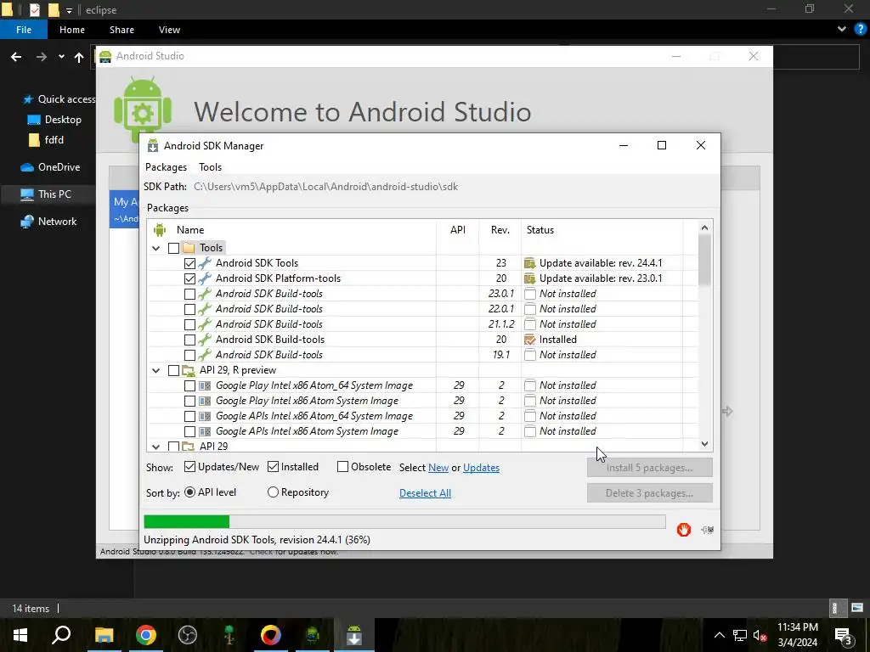
Task: Click the Tools folder icon
Action: pyautogui.click(x=189, y=248)
